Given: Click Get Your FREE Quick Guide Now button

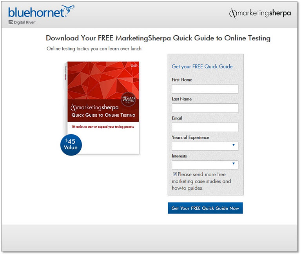Looking at the screenshot, I should (x=205, y=208).
